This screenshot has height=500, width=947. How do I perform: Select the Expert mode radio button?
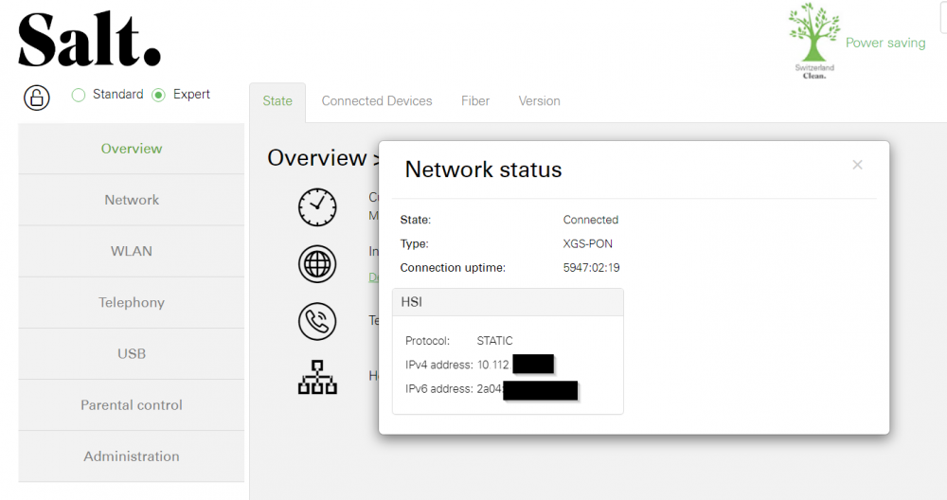[x=158, y=95]
